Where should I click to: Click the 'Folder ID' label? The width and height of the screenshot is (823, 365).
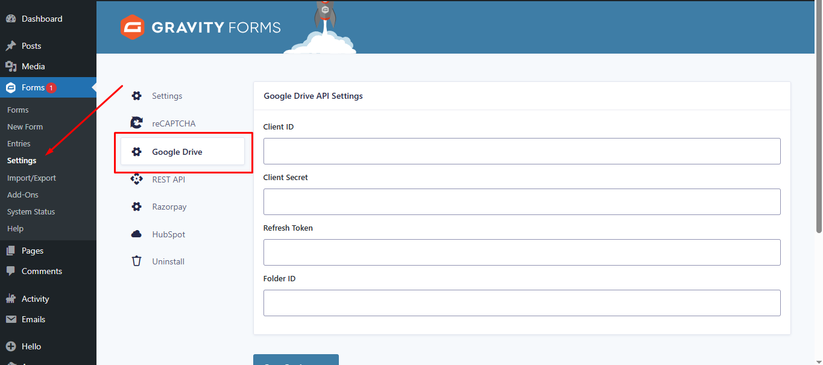[x=279, y=279]
